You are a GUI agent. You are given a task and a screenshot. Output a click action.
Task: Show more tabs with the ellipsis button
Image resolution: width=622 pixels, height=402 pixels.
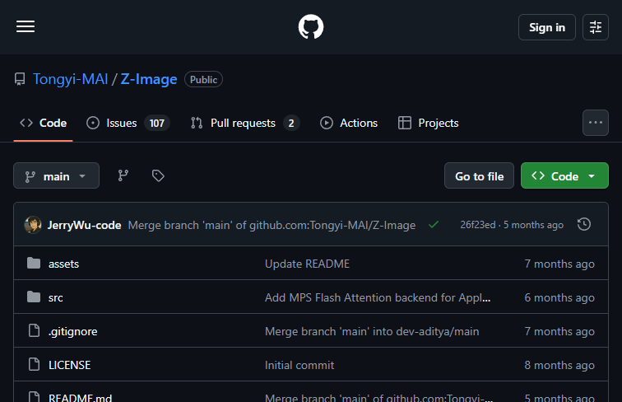(x=596, y=123)
